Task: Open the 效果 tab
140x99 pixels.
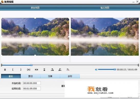Action: coord(50,76)
